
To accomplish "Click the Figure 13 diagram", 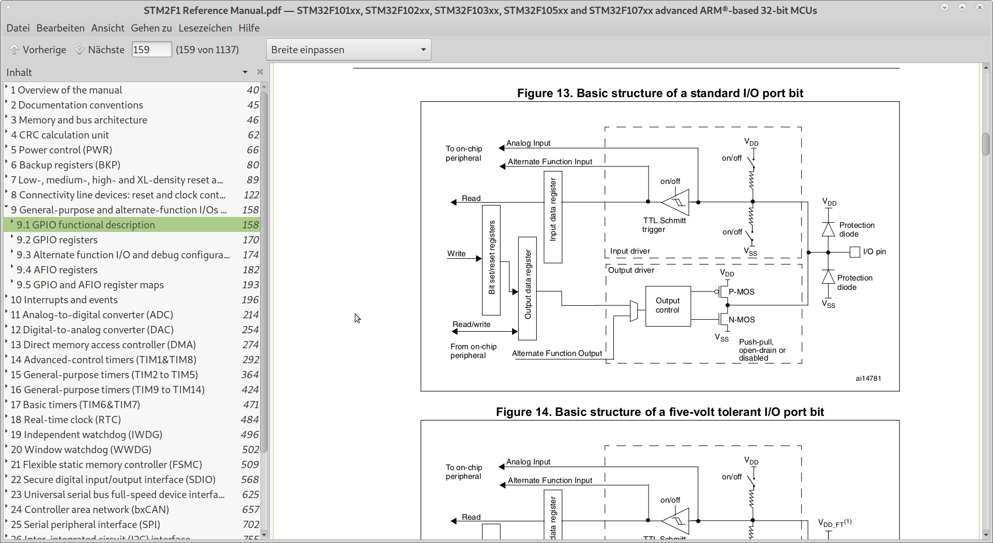I will point(660,246).
